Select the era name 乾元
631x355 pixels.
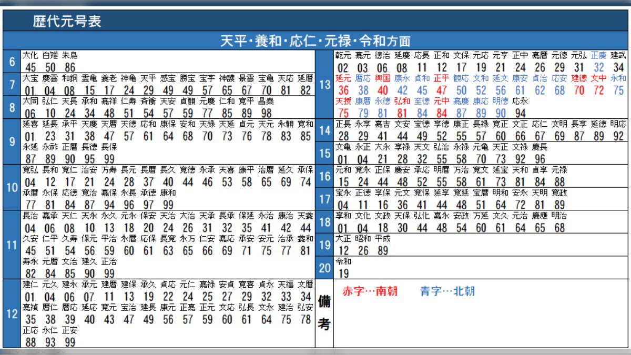tap(343, 55)
